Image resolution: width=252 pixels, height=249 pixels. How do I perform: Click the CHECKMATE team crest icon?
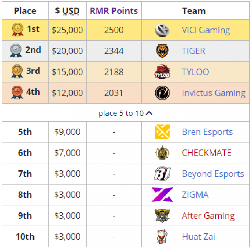point(162,153)
